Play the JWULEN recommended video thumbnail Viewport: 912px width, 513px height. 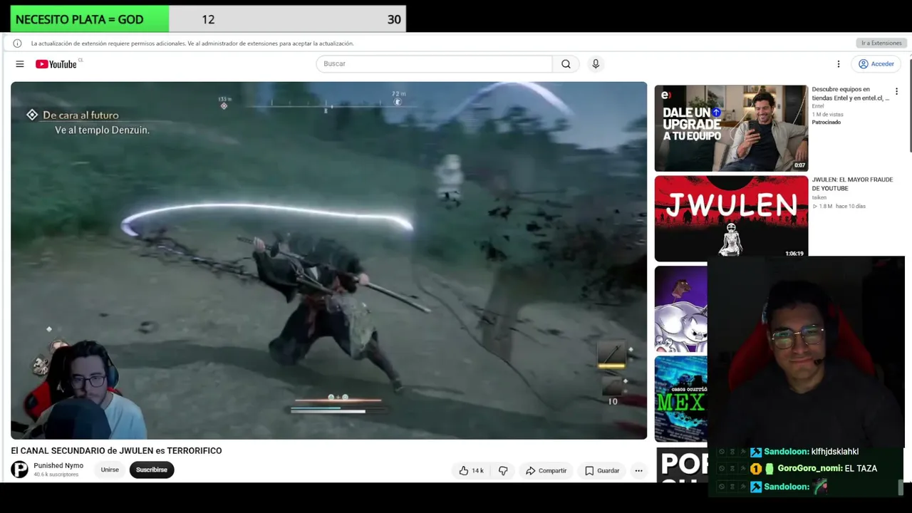click(731, 219)
